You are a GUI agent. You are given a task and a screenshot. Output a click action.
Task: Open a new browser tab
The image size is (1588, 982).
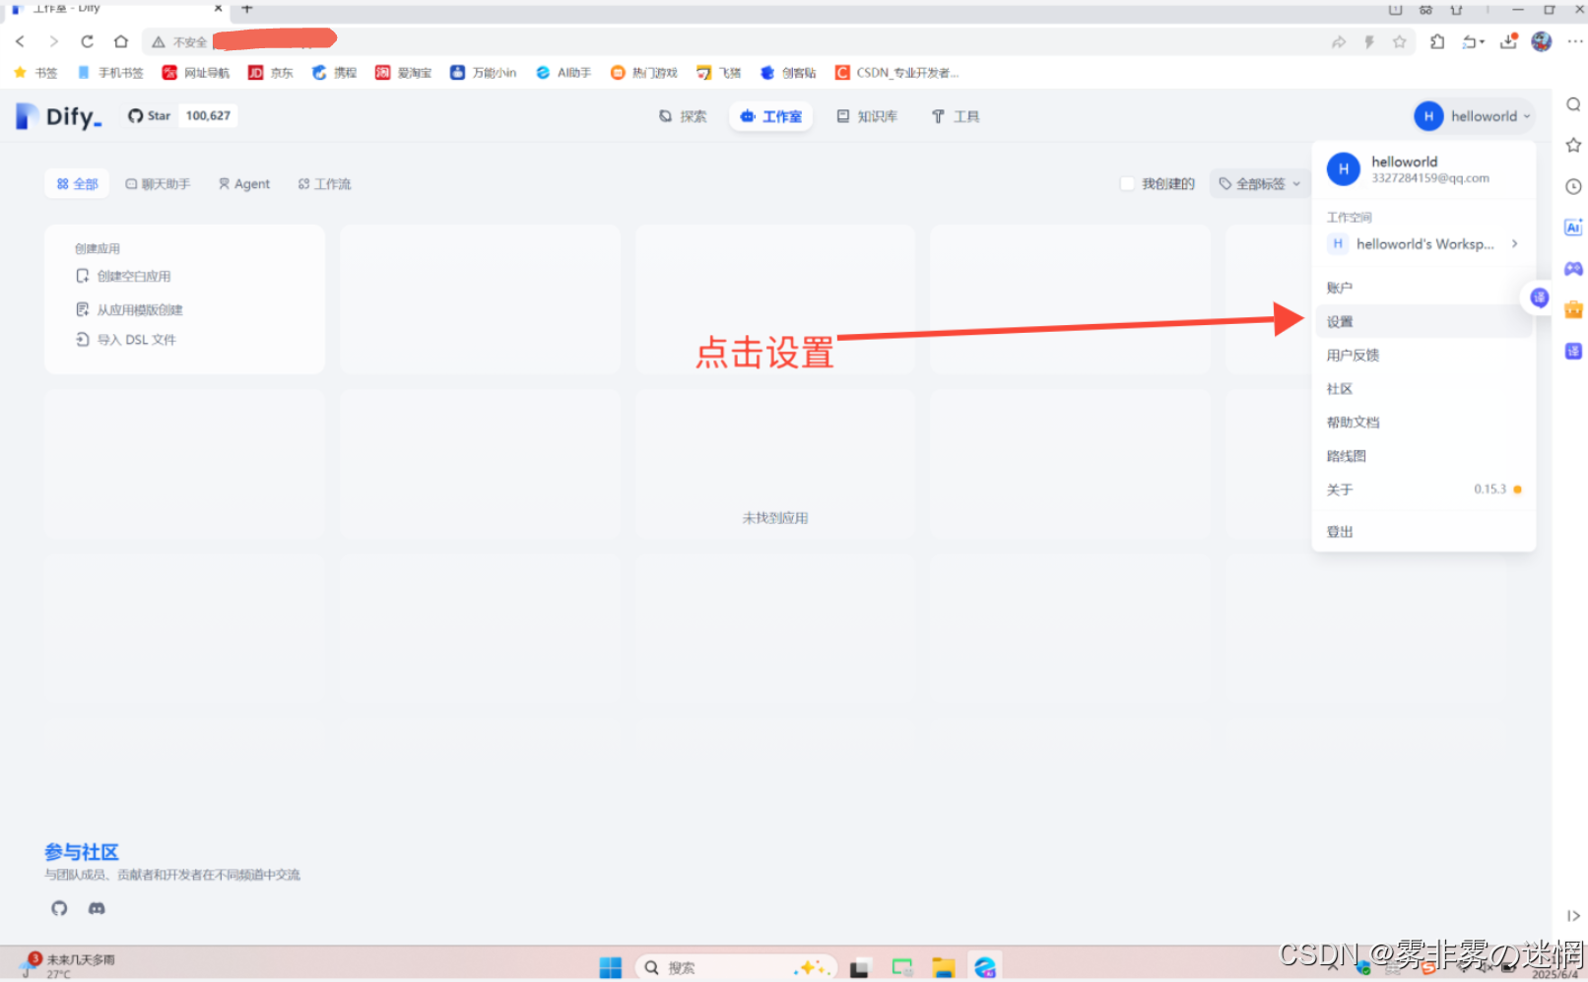[247, 8]
